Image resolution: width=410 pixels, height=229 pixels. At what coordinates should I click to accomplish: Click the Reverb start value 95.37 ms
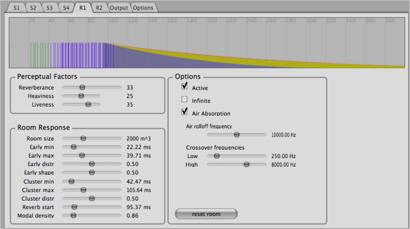tap(139, 207)
